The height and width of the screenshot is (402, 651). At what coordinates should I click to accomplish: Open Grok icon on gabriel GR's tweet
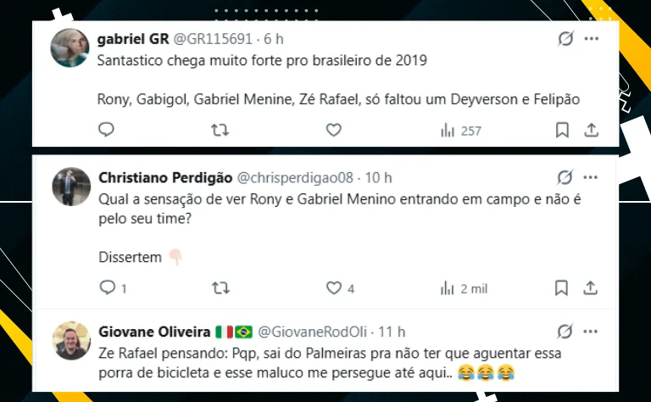[x=565, y=39]
